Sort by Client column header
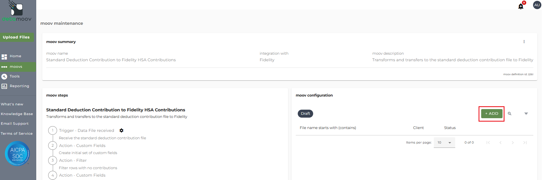545x180 pixels. click(418, 128)
